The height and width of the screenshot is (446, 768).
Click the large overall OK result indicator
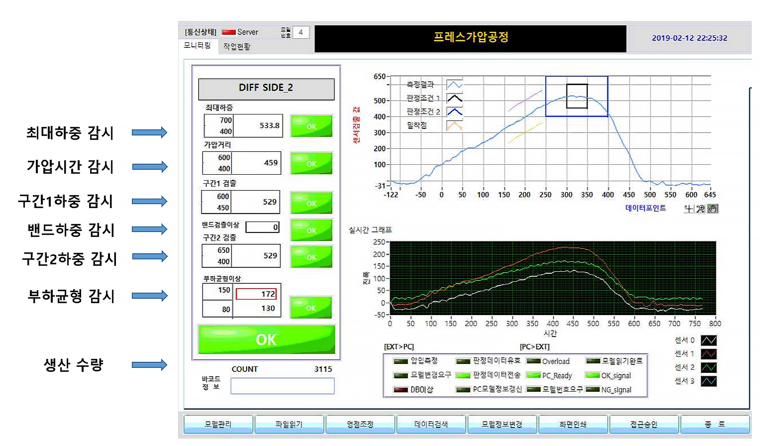266,339
